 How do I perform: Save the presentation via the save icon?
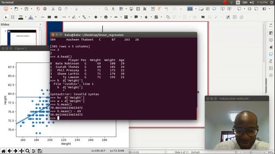click(x=26, y=9)
